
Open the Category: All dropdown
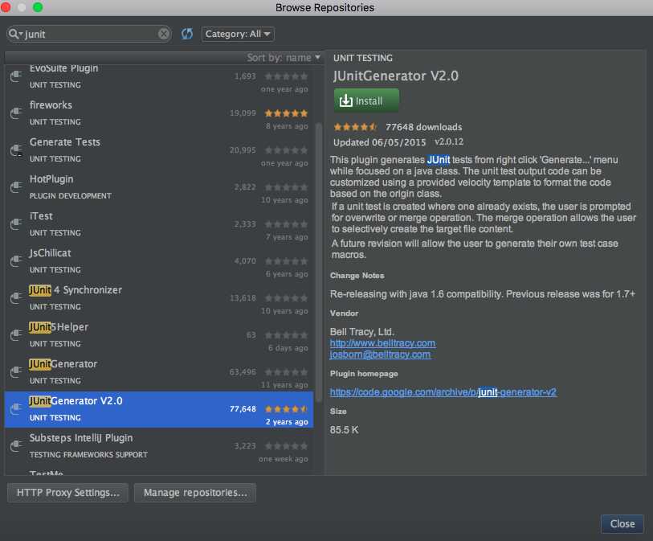coord(238,34)
